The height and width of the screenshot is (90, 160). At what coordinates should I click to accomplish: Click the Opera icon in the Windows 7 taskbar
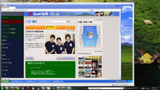(28, 88)
